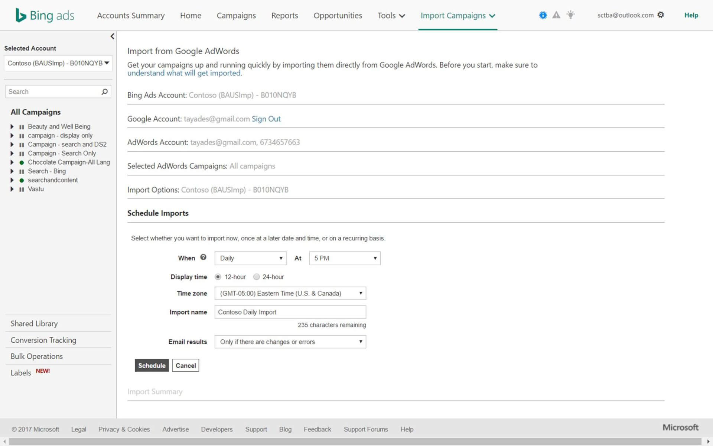Open the Email results dropdown

point(290,342)
